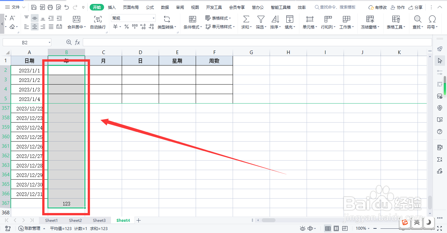The image size is (447, 233).
Task: Toggle justify alignment
Action: pos(51,27)
